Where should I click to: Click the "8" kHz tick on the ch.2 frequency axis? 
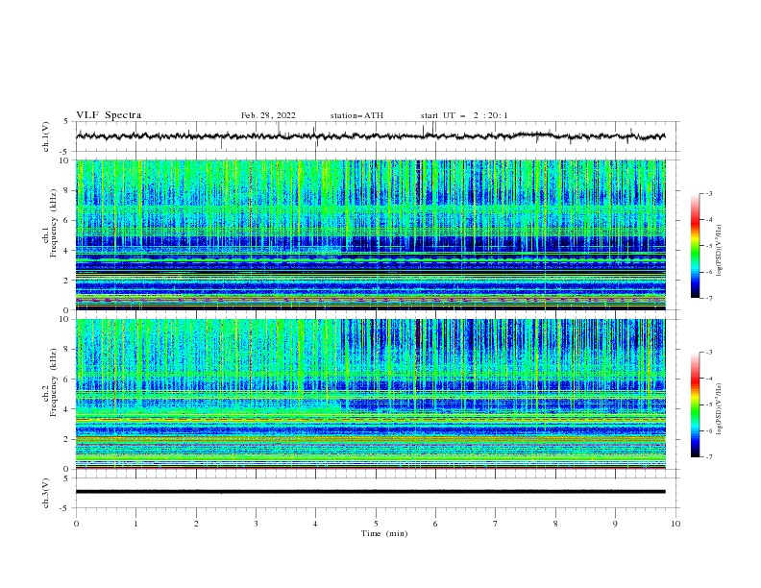point(67,350)
